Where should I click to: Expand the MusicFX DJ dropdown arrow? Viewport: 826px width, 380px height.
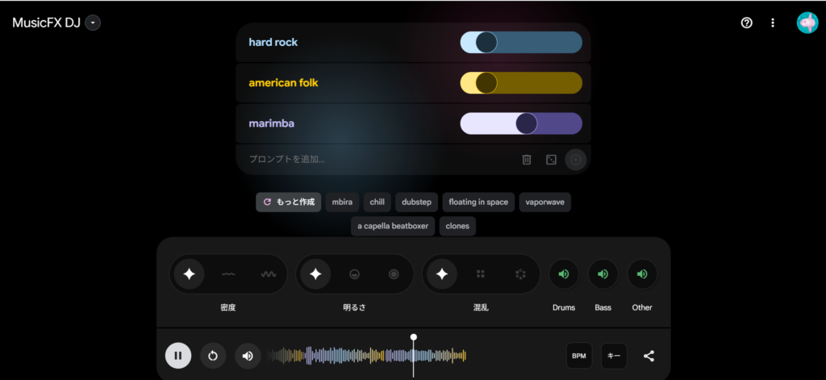pos(93,23)
